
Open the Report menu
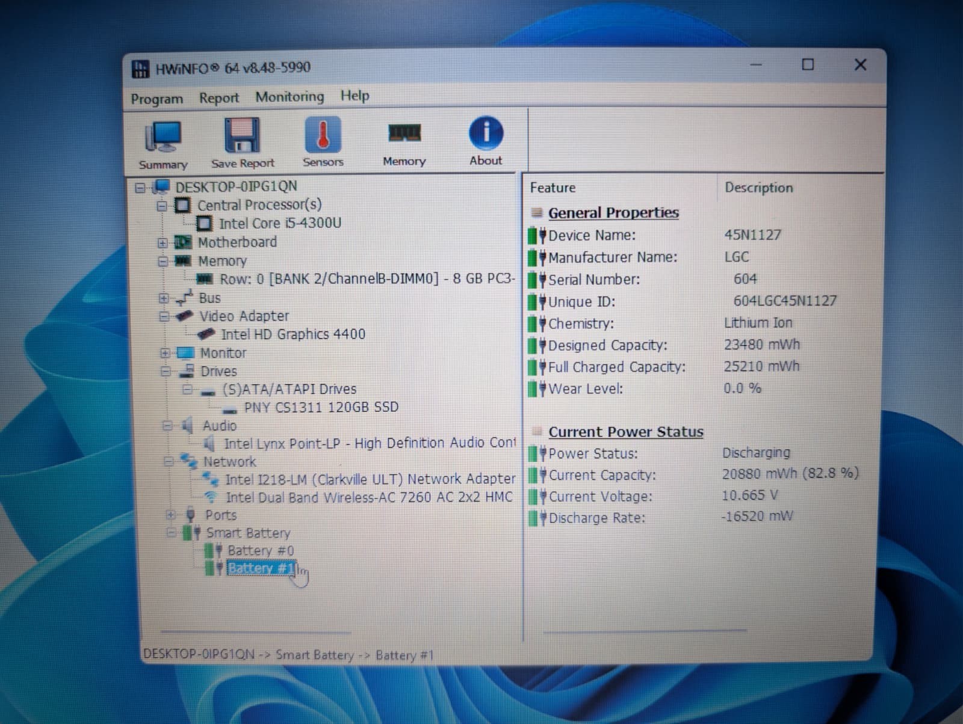[219, 98]
